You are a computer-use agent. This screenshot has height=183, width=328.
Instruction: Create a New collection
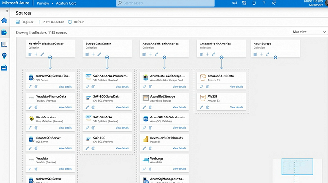pos(51,22)
